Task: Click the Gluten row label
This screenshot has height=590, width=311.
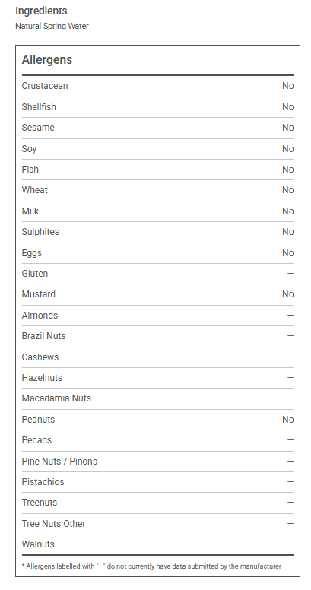Action: 35,274
